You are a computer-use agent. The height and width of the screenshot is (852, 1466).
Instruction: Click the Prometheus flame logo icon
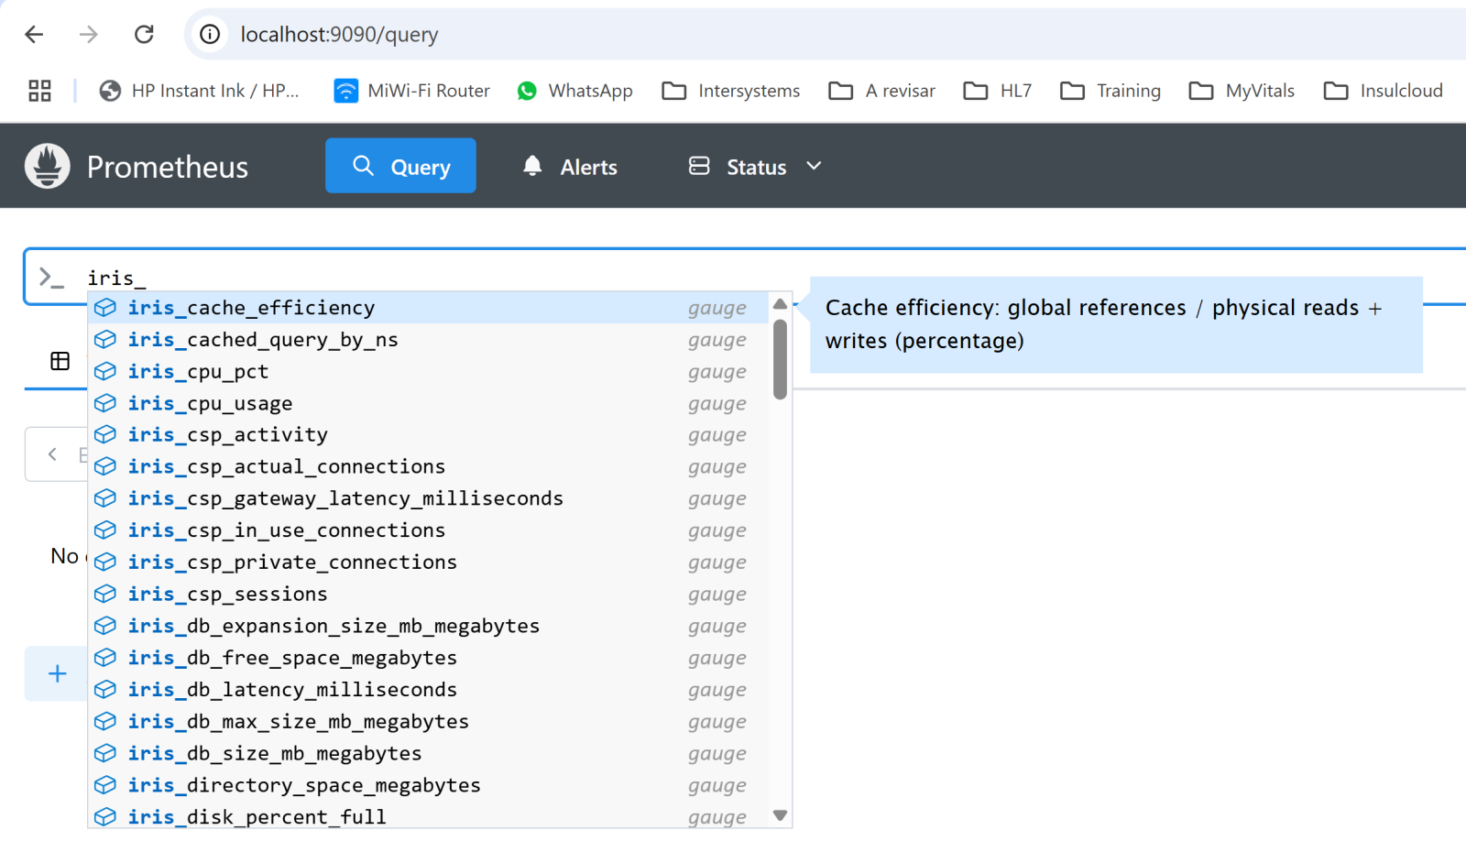pyautogui.click(x=48, y=167)
